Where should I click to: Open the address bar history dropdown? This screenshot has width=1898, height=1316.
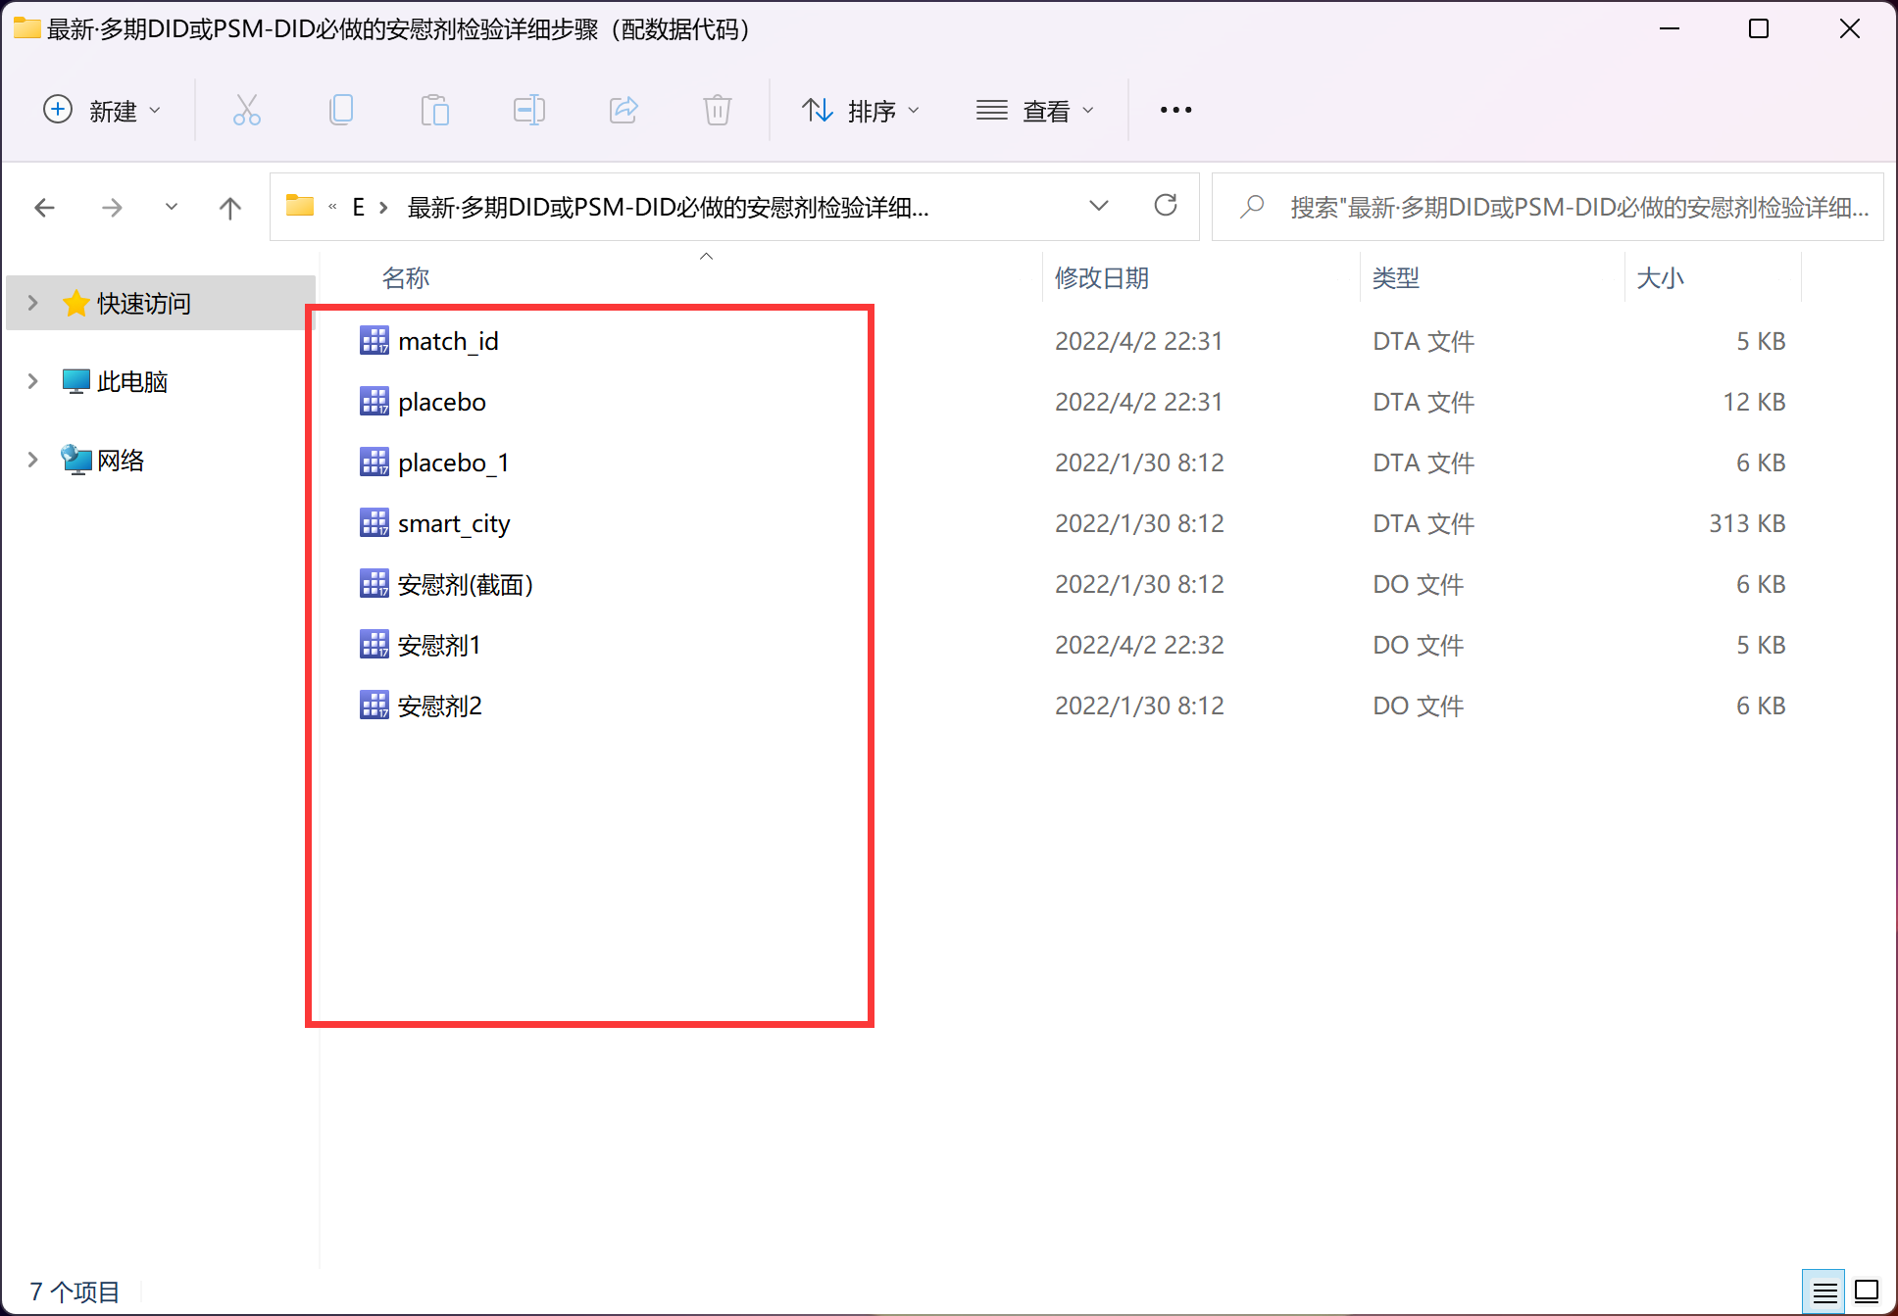click(1099, 206)
